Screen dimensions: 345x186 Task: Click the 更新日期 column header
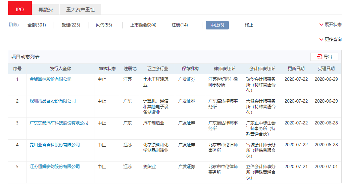296,69
